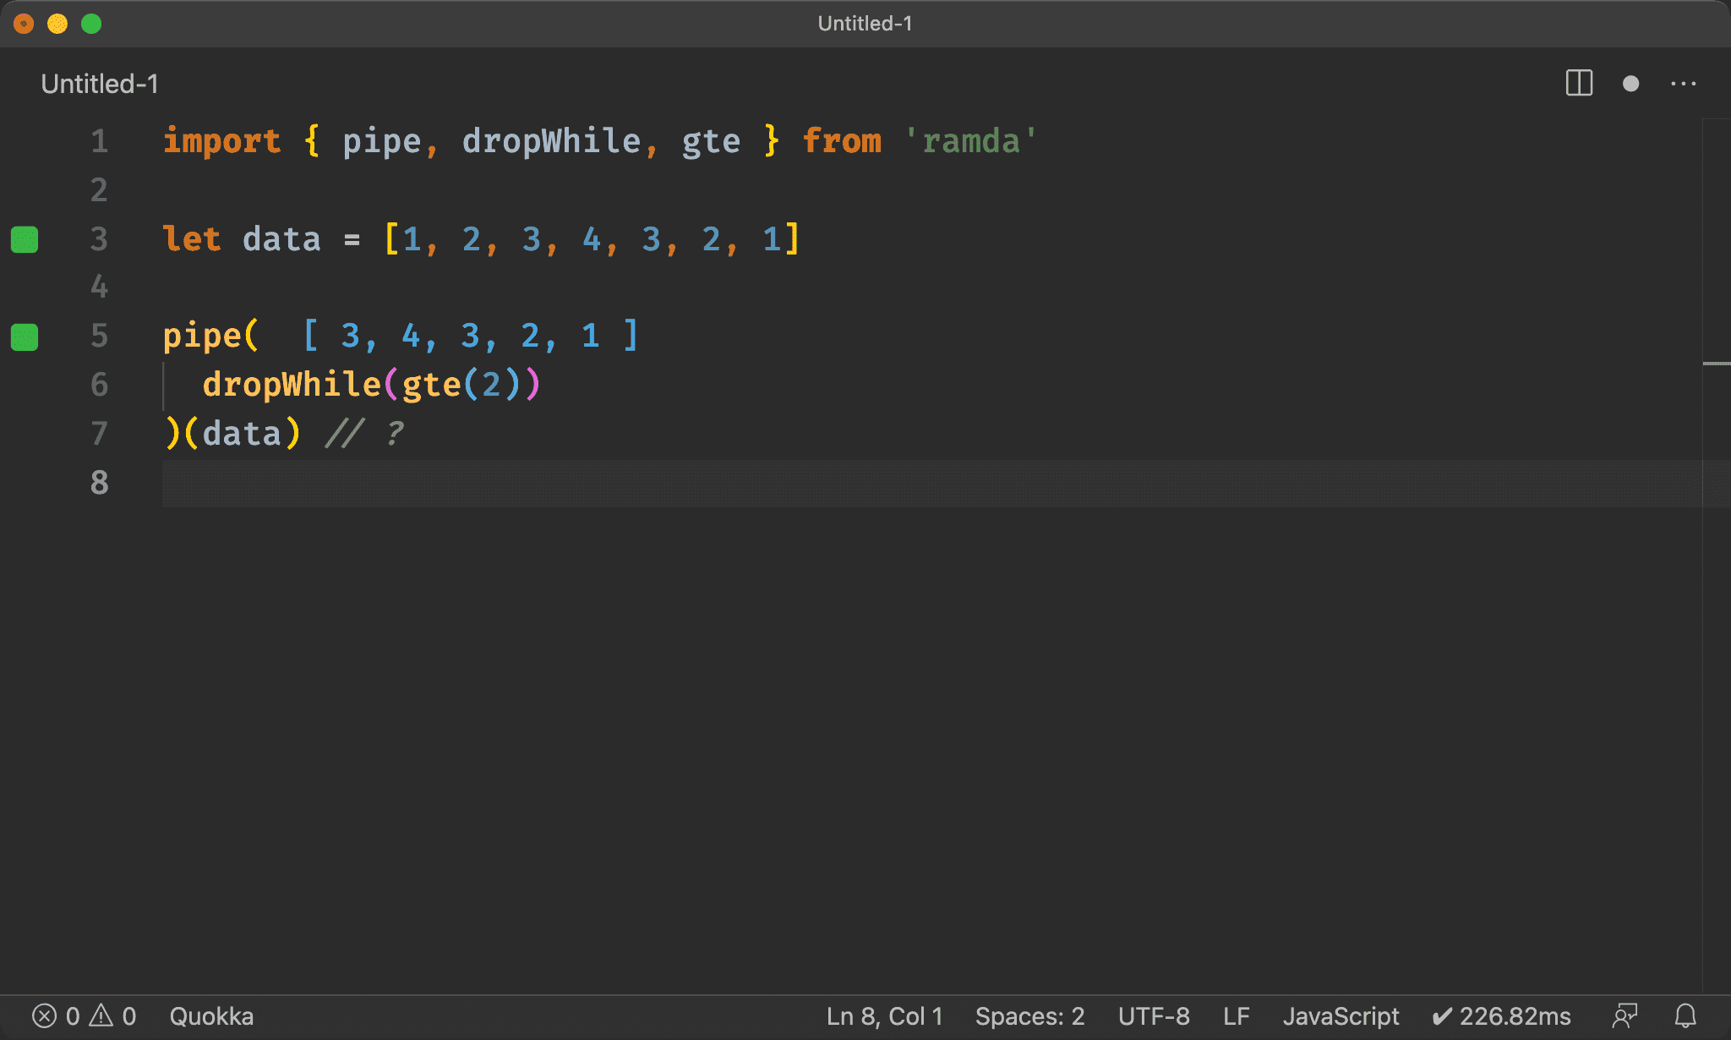Click the Quokka green indicator on line 3
The image size is (1731, 1040).
click(x=25, y=239)
